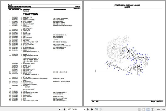Click the CUT TO LENGTH comment

[x=28, y=28]
